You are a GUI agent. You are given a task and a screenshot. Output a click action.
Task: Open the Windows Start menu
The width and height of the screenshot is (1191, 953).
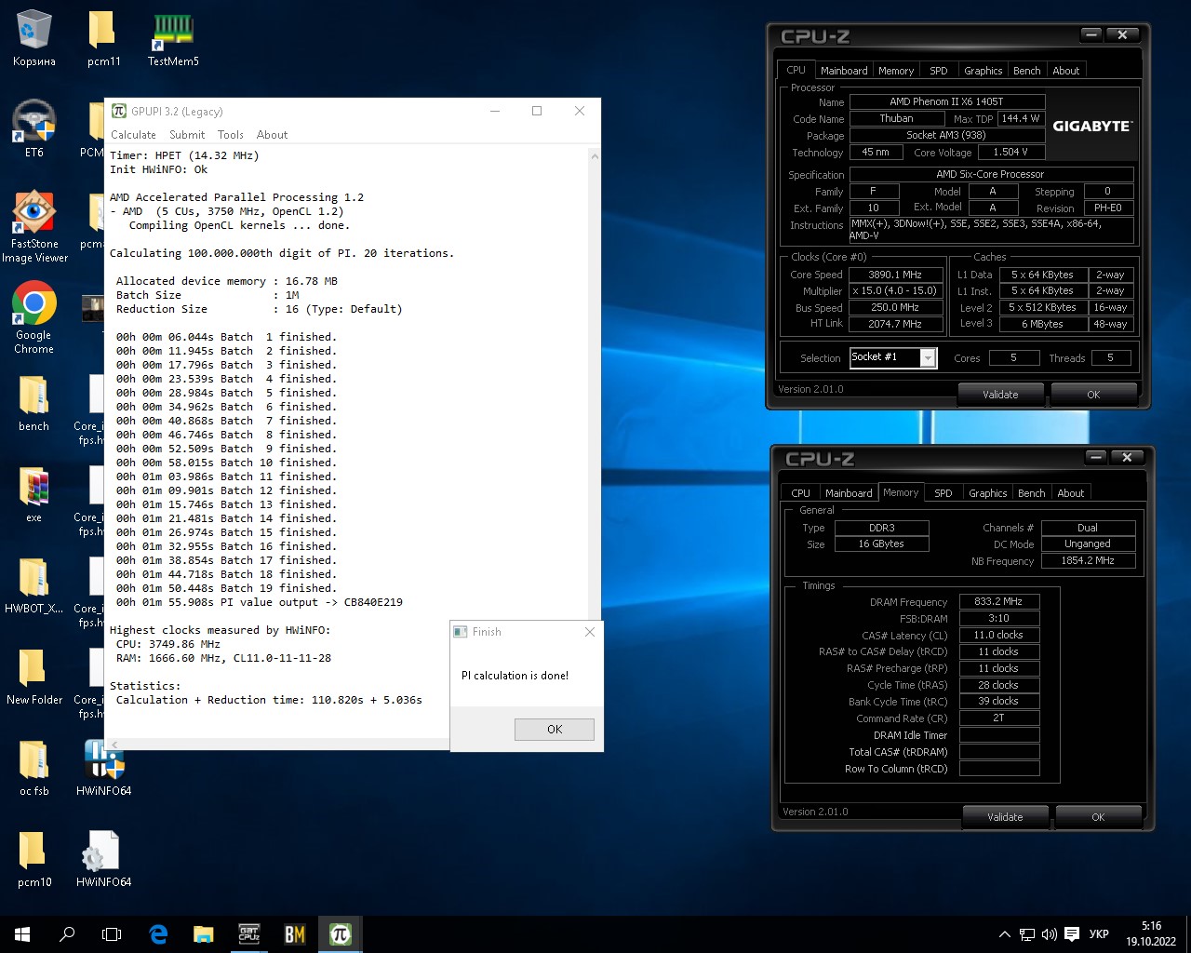(22, 934)
